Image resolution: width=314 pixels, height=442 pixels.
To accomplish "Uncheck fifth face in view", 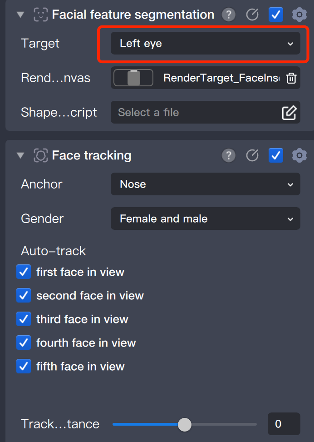I will [23, 367].
